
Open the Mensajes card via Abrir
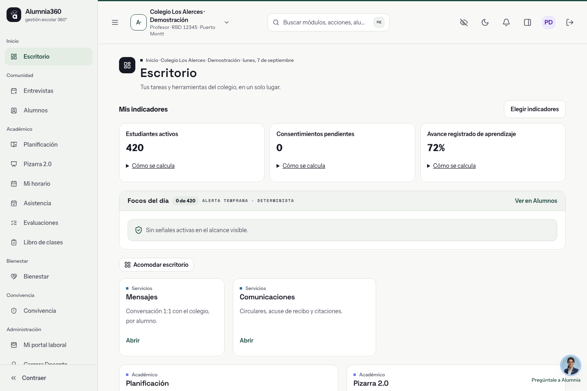pyautogui.click(x=133, y=340)
